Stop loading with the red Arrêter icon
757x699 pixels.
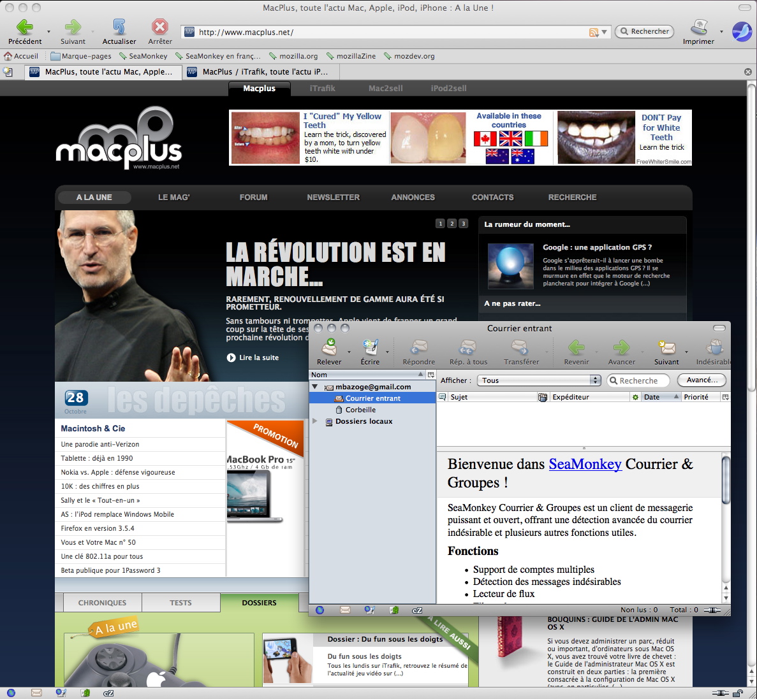tap(160, 27)
